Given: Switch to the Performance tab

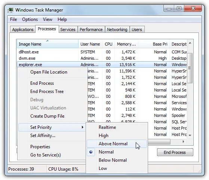Looking at the screenshot, I should click(91, 30).
